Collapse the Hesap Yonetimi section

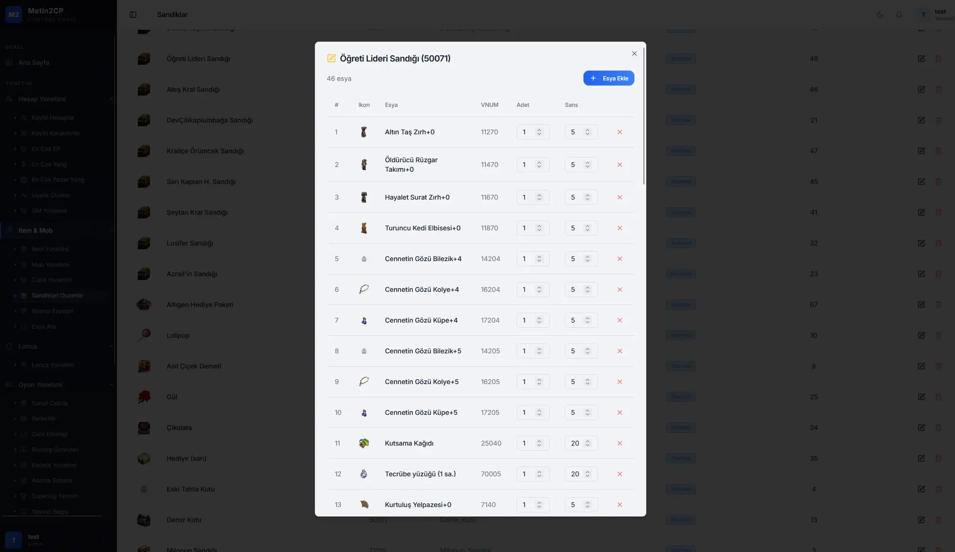point(111,99)
